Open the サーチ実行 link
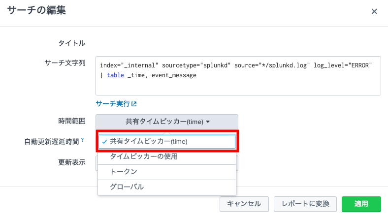The height and width of the screenshot is (218, 388). (116, 104)
